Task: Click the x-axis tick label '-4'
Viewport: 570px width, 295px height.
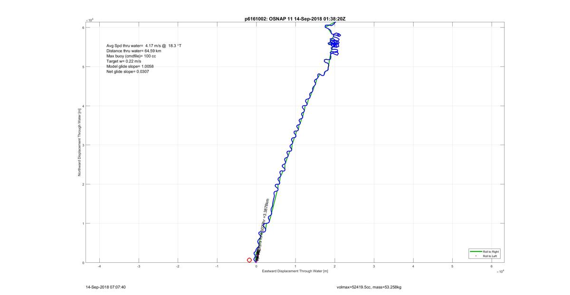Action: pyautogui.click(x=99, y=267)
